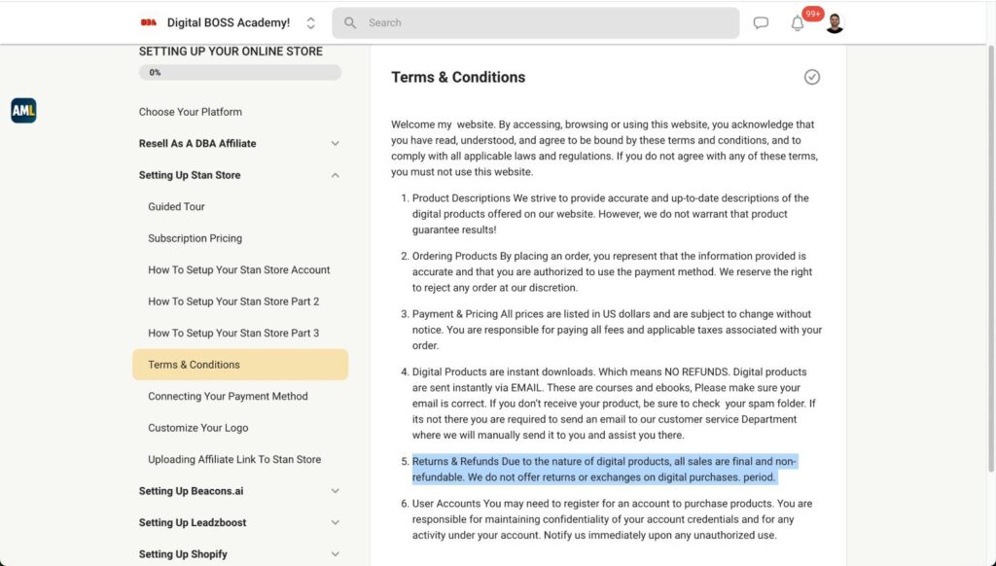996x566 pixels.
Task: Click Setting Up Stan Store section title
Action: pyautogui.click(x=190, y=175)
